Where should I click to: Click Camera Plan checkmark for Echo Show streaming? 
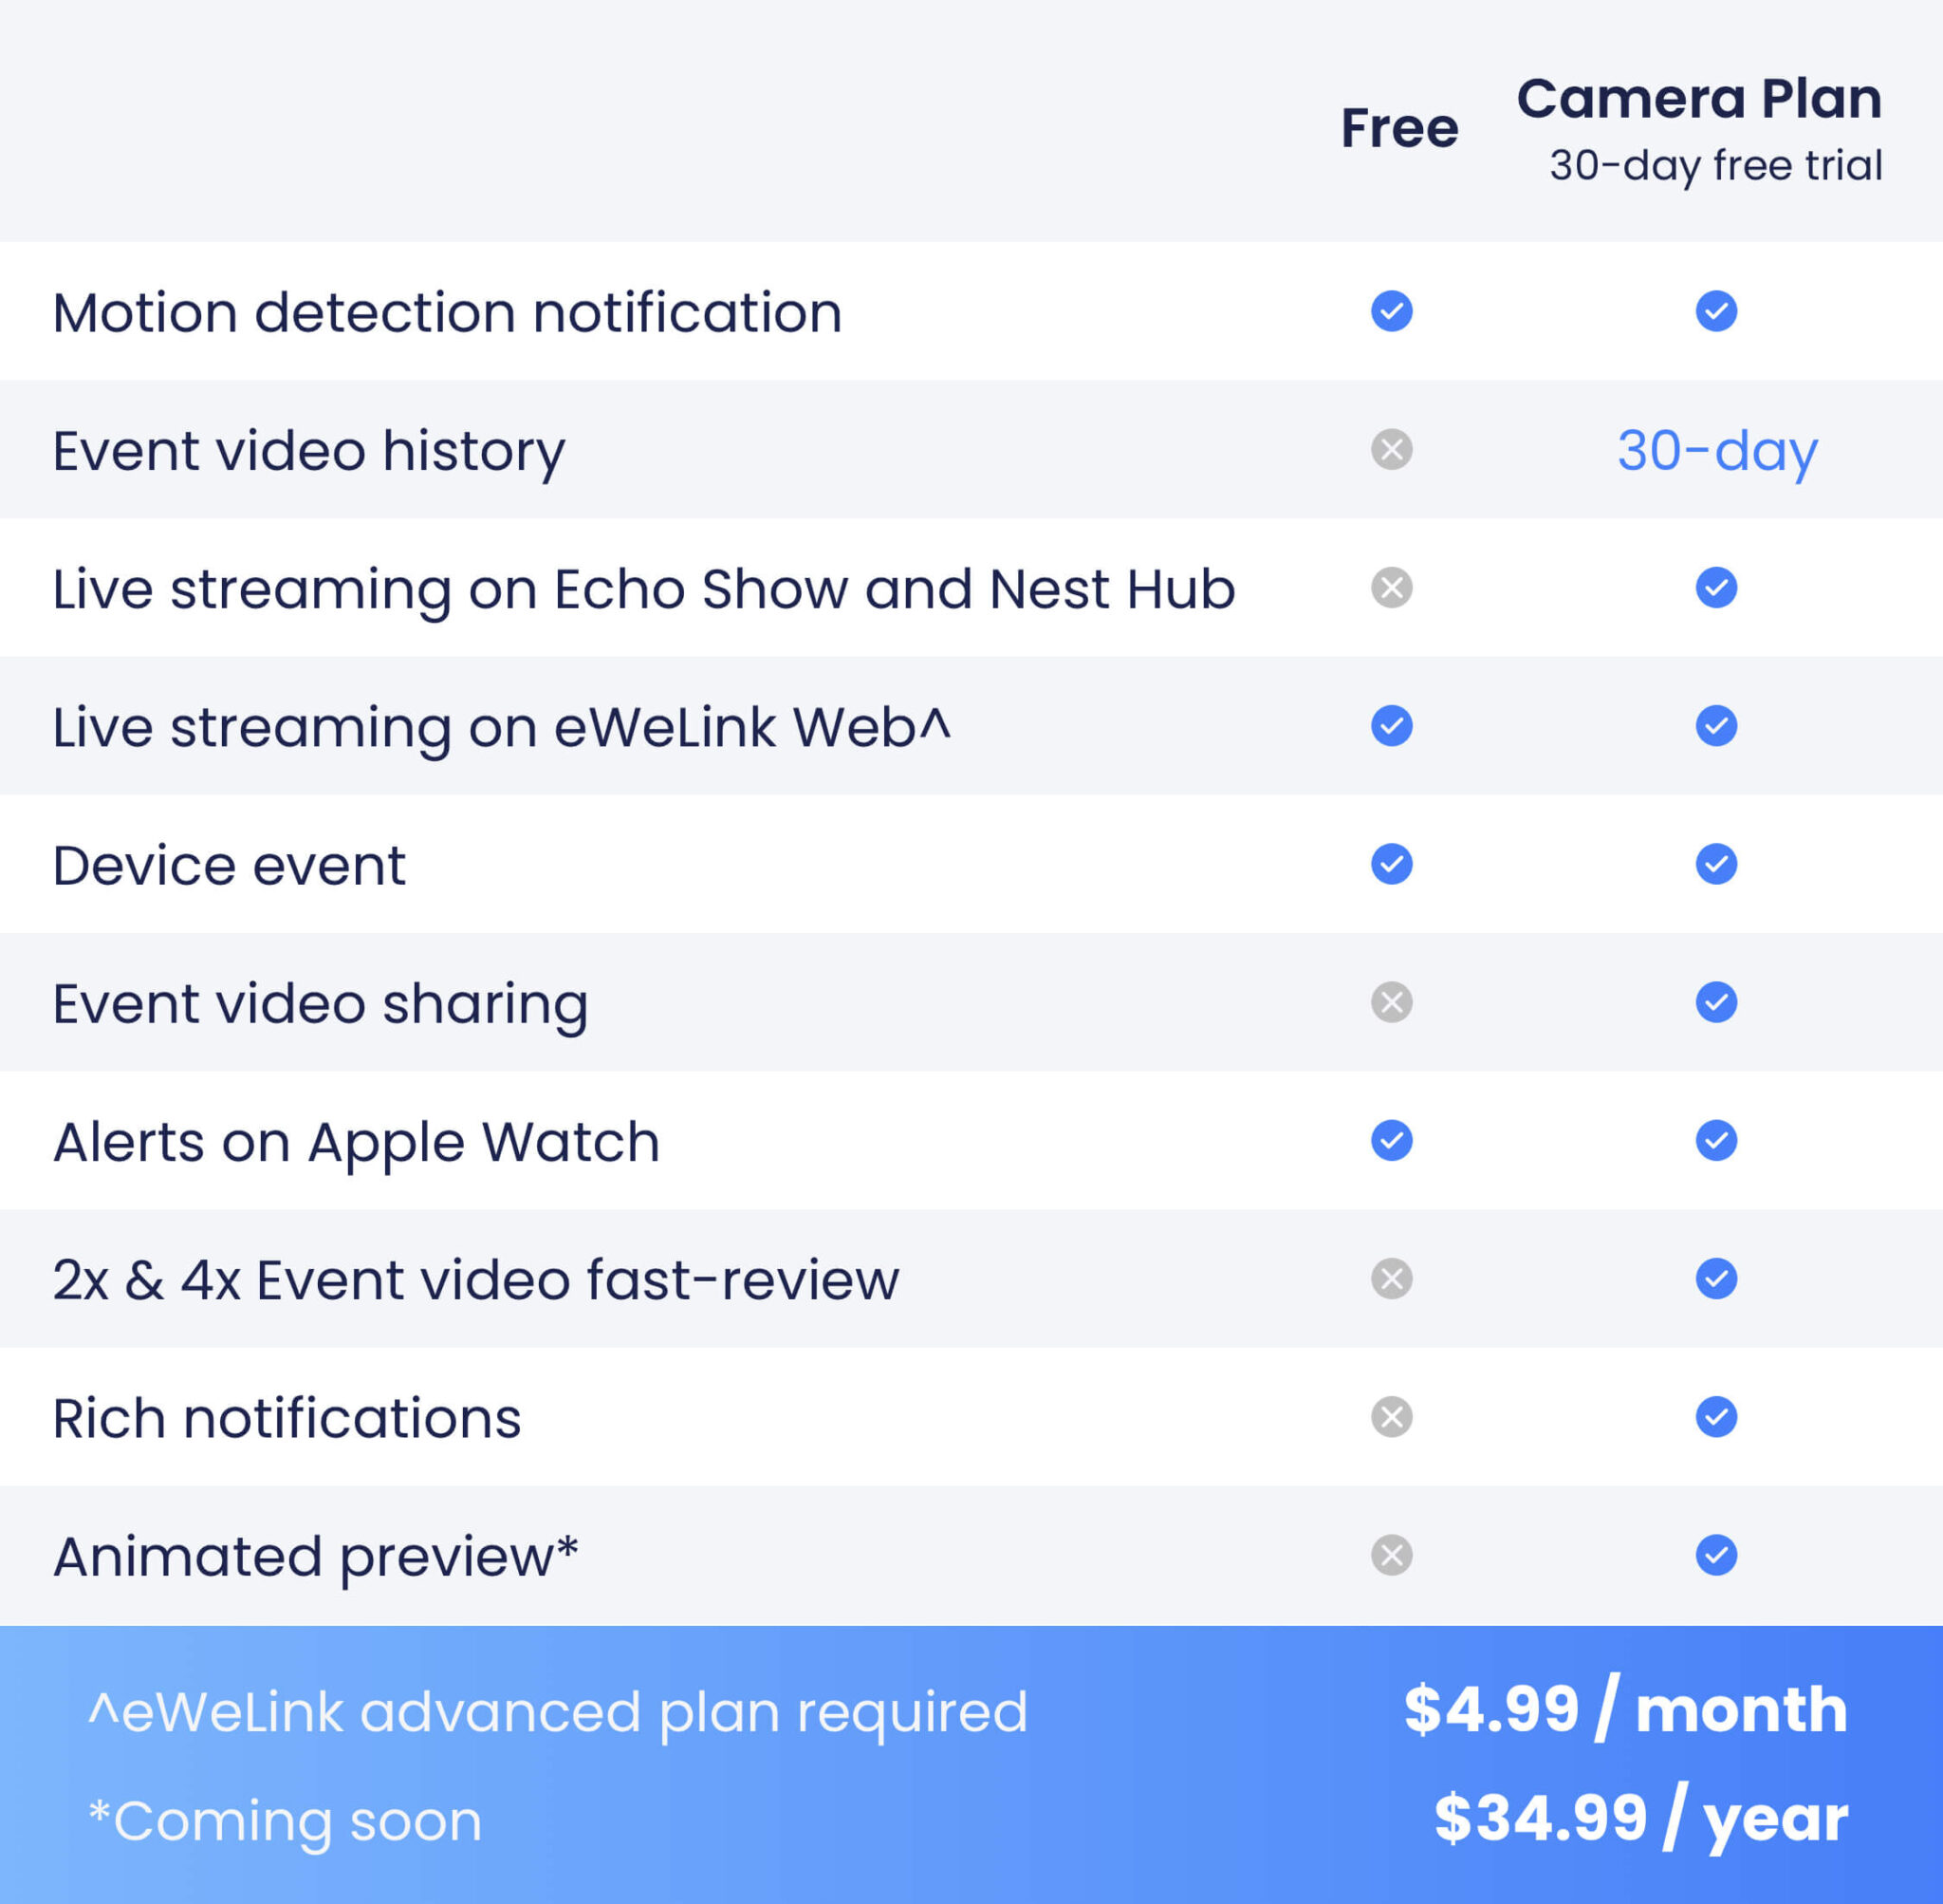[1716, 588]
